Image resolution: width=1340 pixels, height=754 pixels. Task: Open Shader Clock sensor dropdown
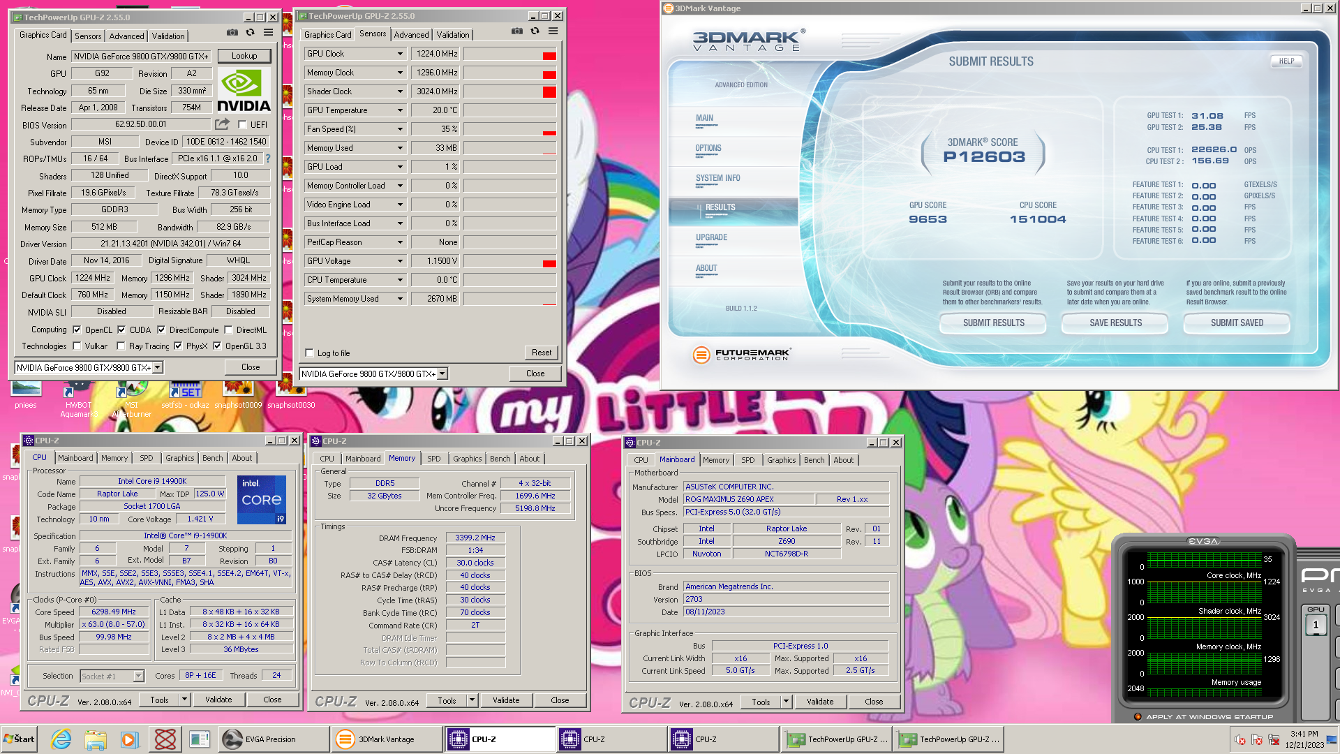coord(400,91)
